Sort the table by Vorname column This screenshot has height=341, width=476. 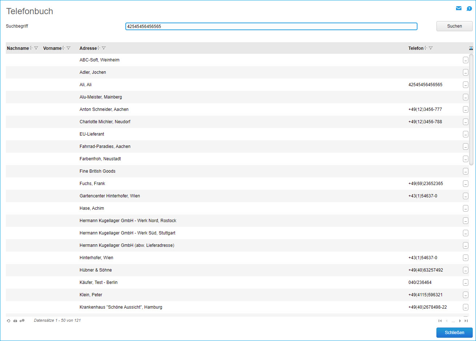[64, 48]
